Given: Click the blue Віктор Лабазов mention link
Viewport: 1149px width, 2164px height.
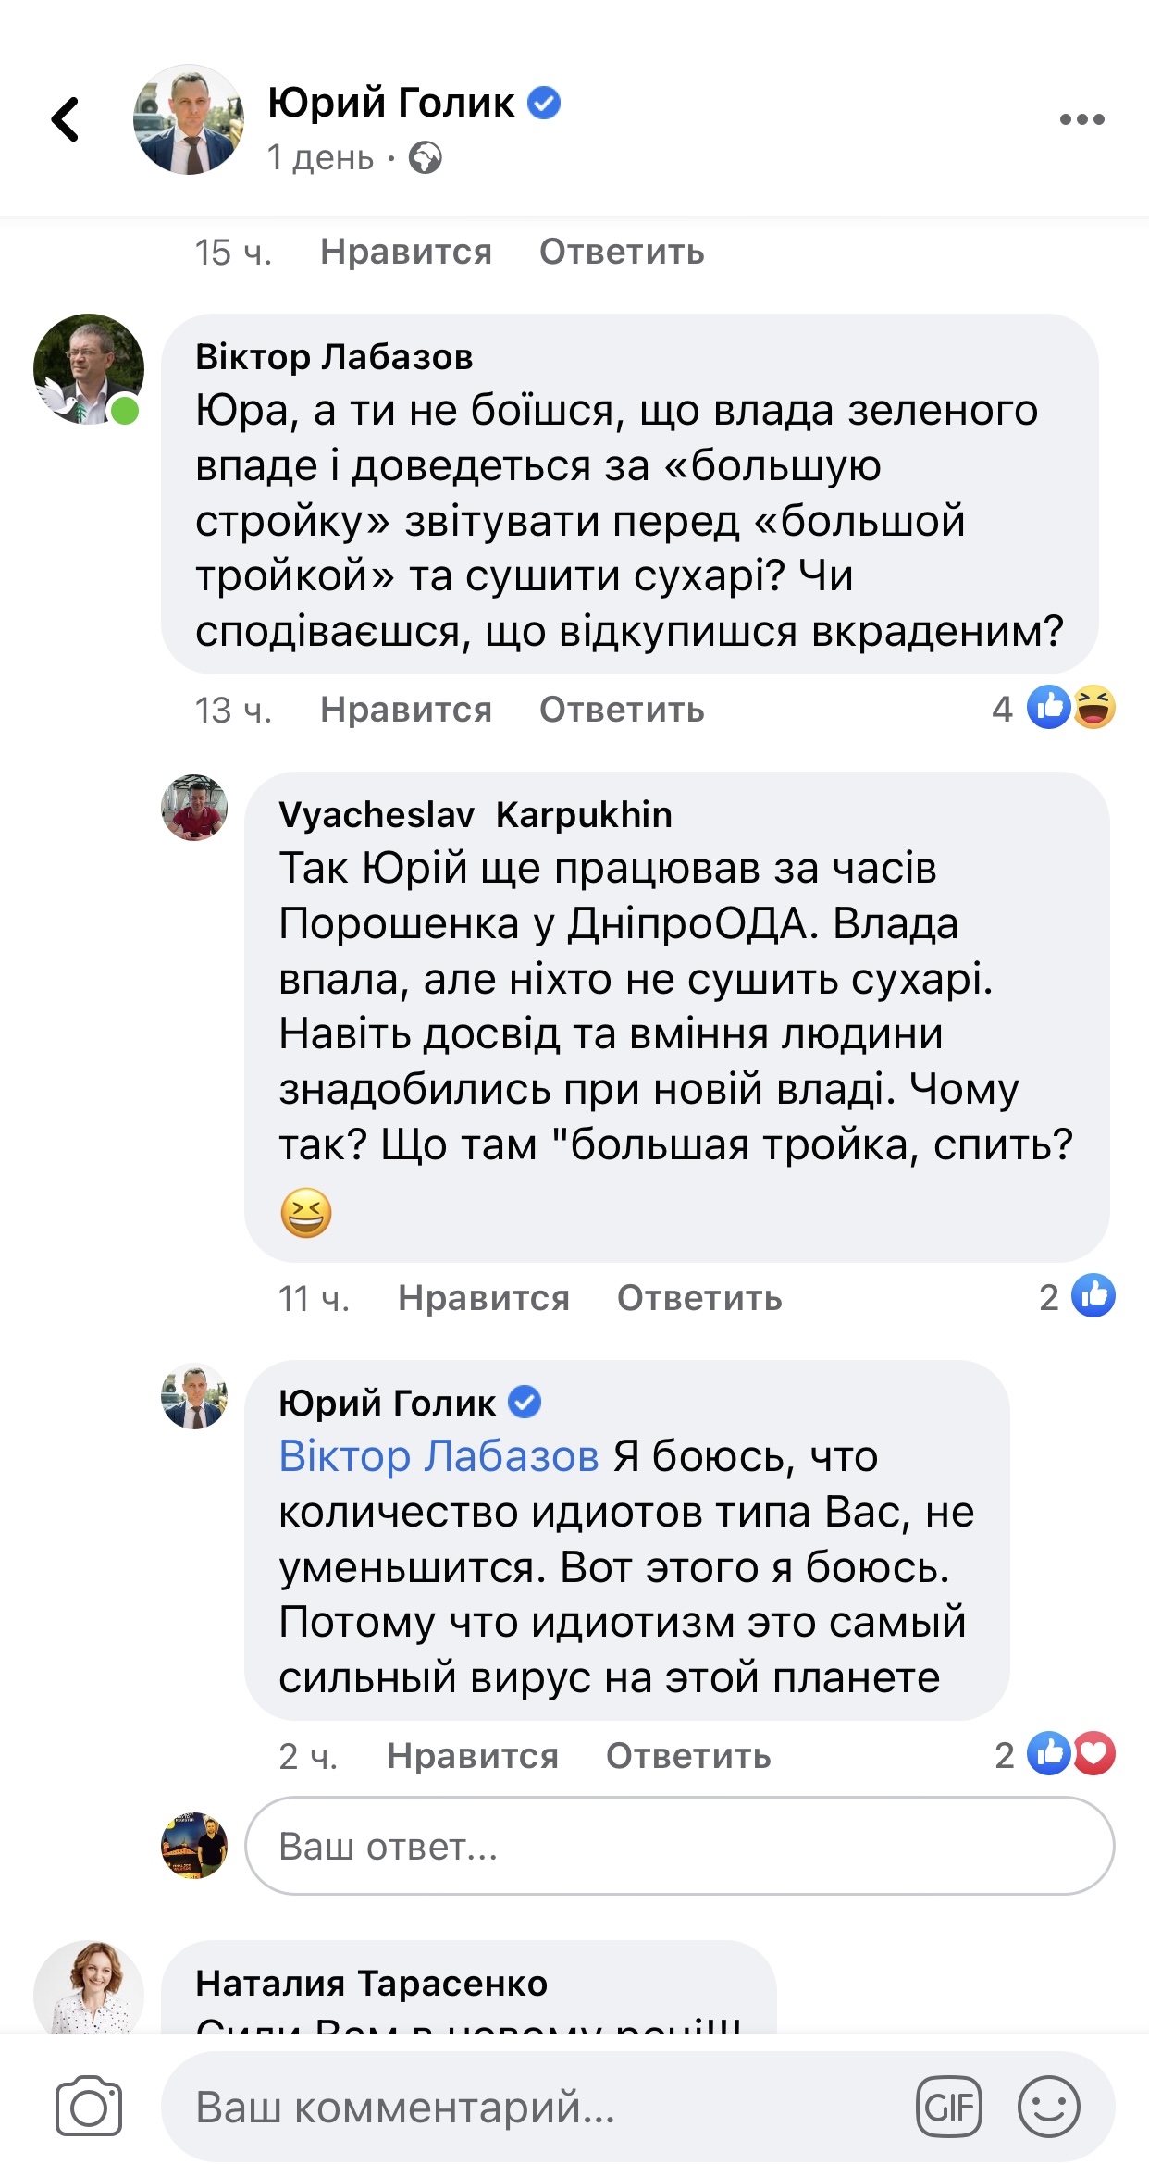Looking at the screenshot, I should [439, 1456].
